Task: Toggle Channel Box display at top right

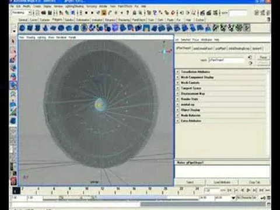Action: pyautogui.click(x=268, y=13)
